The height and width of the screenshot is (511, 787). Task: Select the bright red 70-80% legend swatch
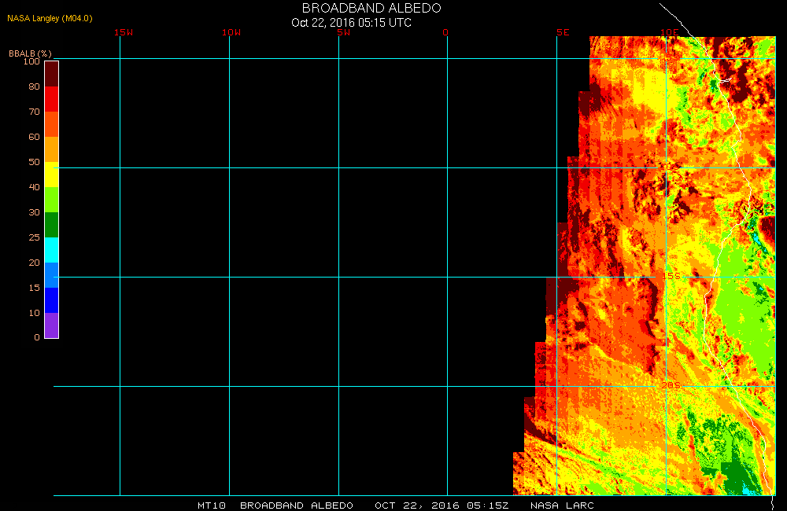51,99
